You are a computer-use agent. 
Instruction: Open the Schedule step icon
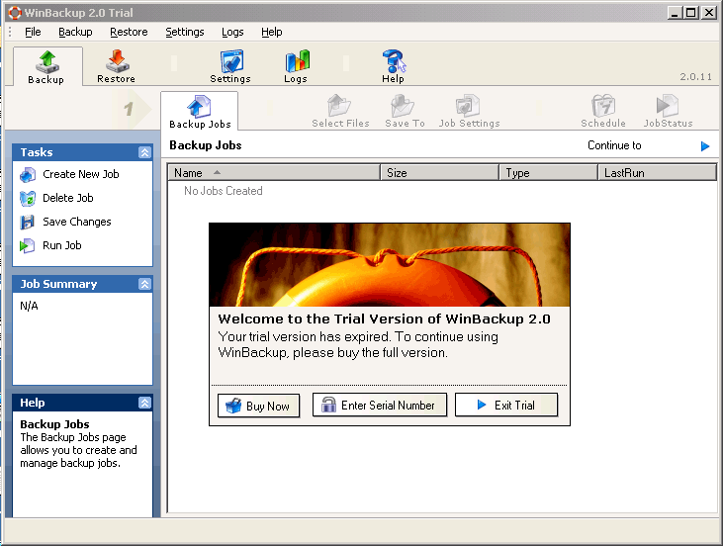pos(603,111)
